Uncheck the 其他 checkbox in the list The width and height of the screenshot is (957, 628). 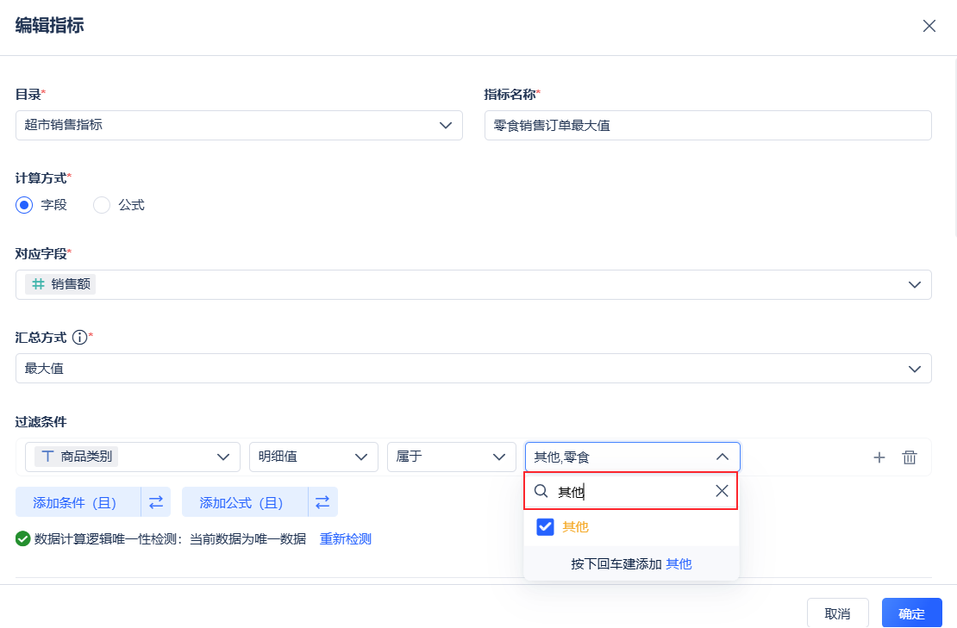[x=545, y=527]
